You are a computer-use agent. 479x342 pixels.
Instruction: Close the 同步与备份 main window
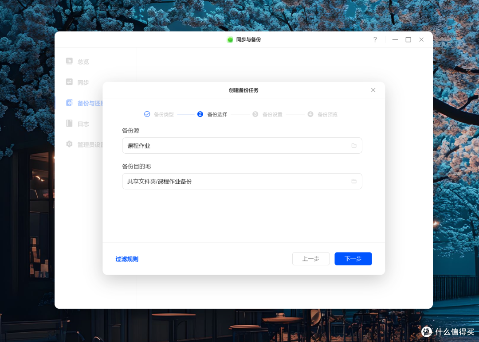421,40
